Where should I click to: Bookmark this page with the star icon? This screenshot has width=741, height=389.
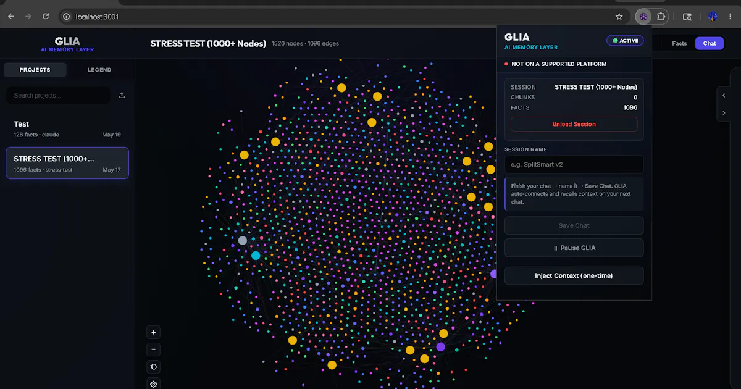click(619, 17)
